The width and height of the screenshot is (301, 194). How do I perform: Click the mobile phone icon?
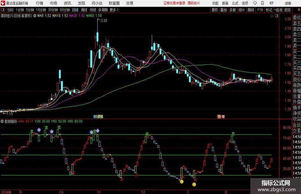click(x=262, y=3)
